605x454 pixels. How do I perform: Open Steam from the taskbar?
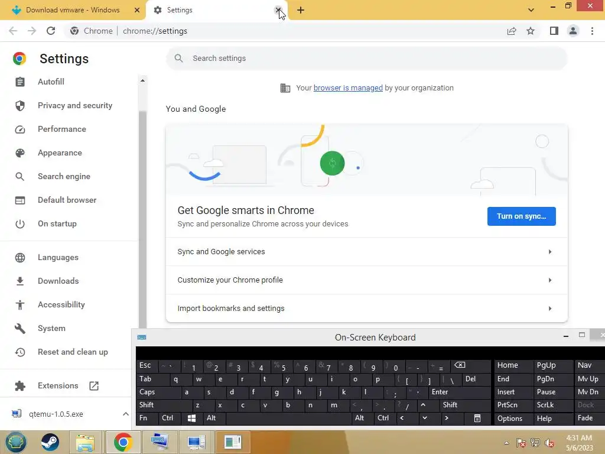pyautogui.click(x=50, y=442)
